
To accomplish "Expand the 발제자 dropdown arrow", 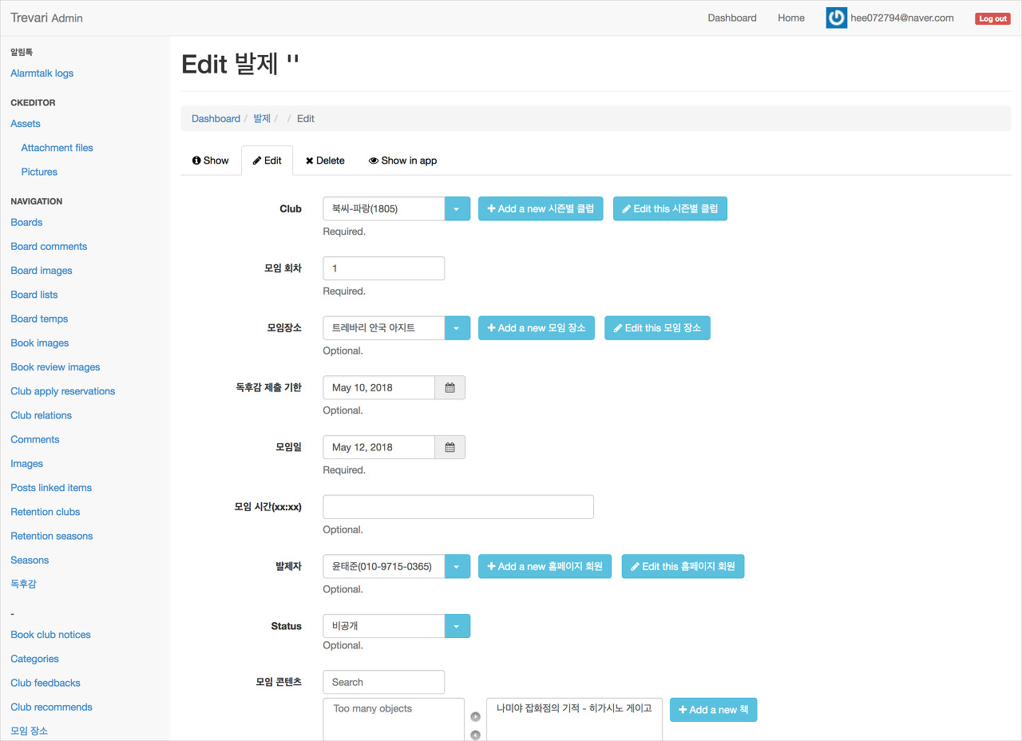I will (457, 567).
